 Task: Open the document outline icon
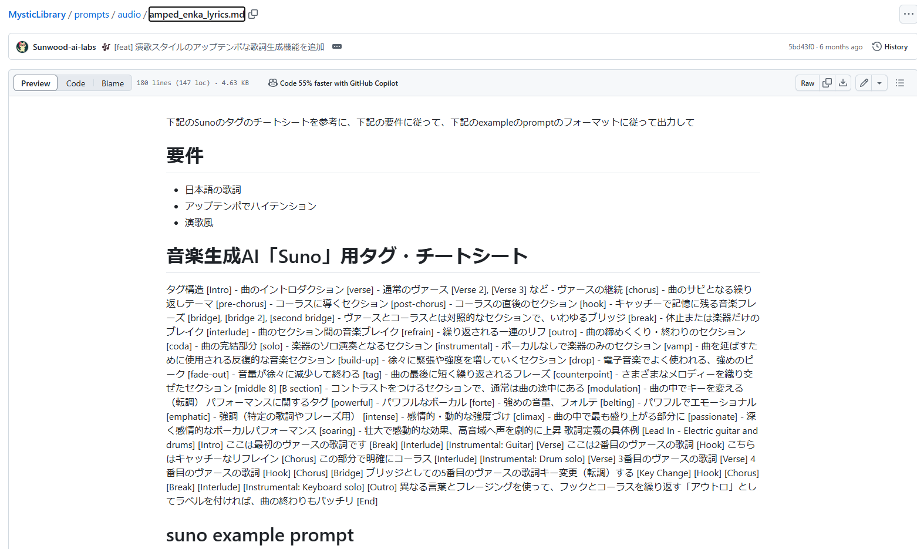(900, 83)
